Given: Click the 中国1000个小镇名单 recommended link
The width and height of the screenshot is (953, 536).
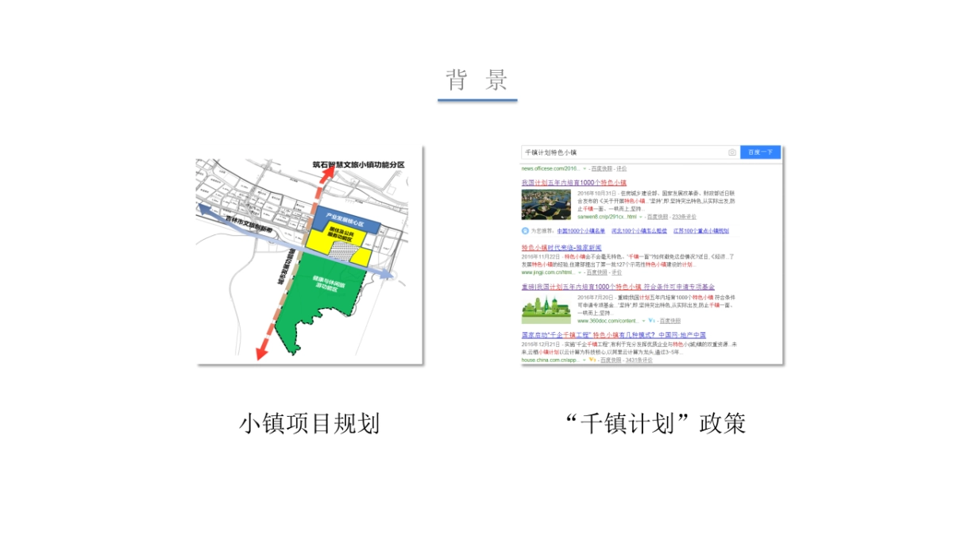Looking at the screenshot, I should click(x=581, y=230).
